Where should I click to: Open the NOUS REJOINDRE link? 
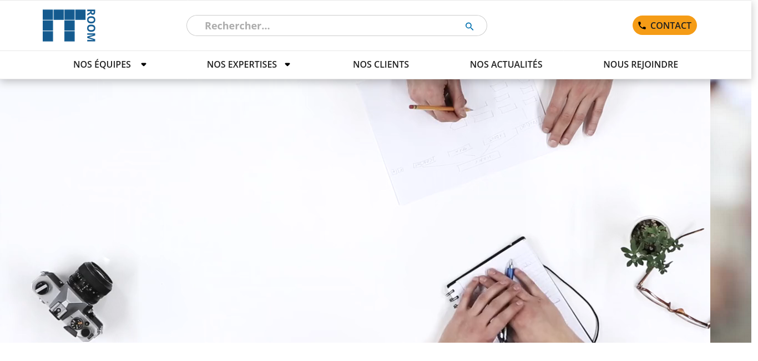(640, 64)
